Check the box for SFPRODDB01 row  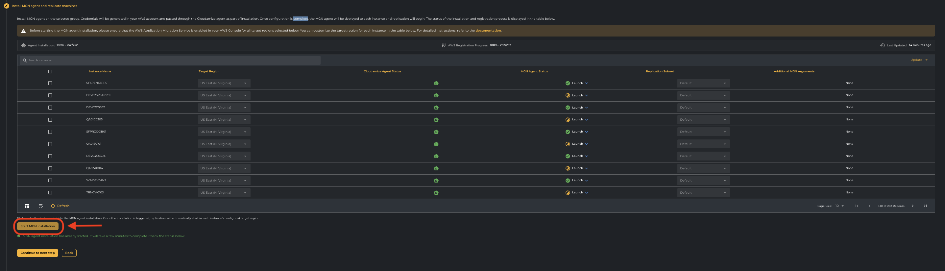point(50,132)
